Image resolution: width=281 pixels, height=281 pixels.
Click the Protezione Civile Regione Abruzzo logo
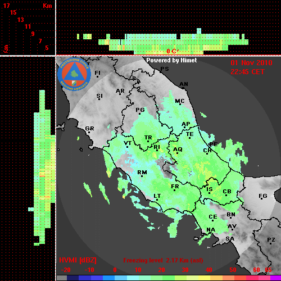[74, 75]
